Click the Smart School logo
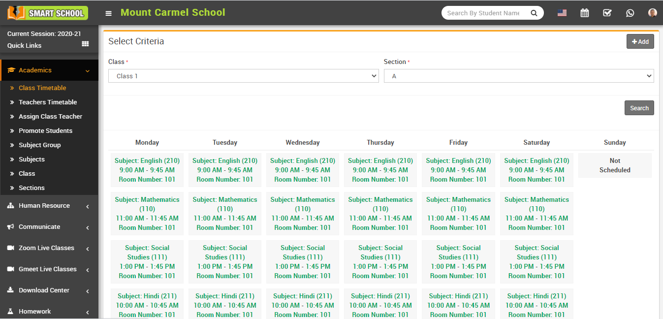 [x=47, y=12]
